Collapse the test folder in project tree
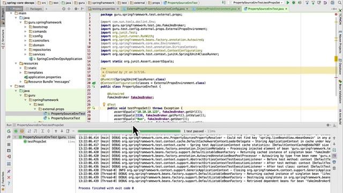Screen dimensions: 343x193 [x=11, y=86]
